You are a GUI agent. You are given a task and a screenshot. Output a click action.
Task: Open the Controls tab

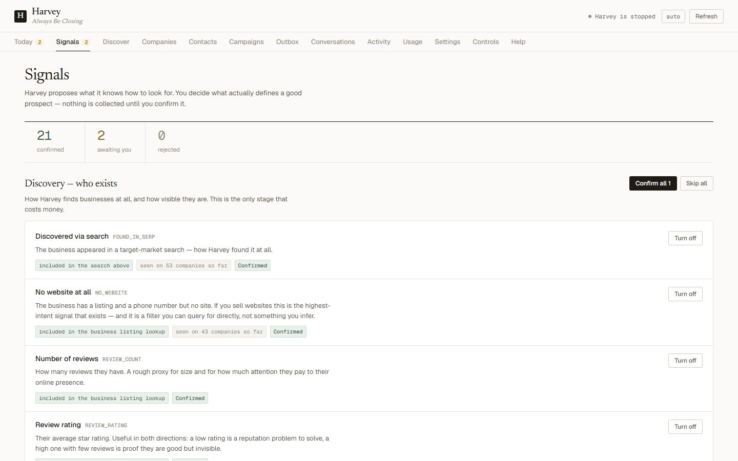(x=485, y=42)
